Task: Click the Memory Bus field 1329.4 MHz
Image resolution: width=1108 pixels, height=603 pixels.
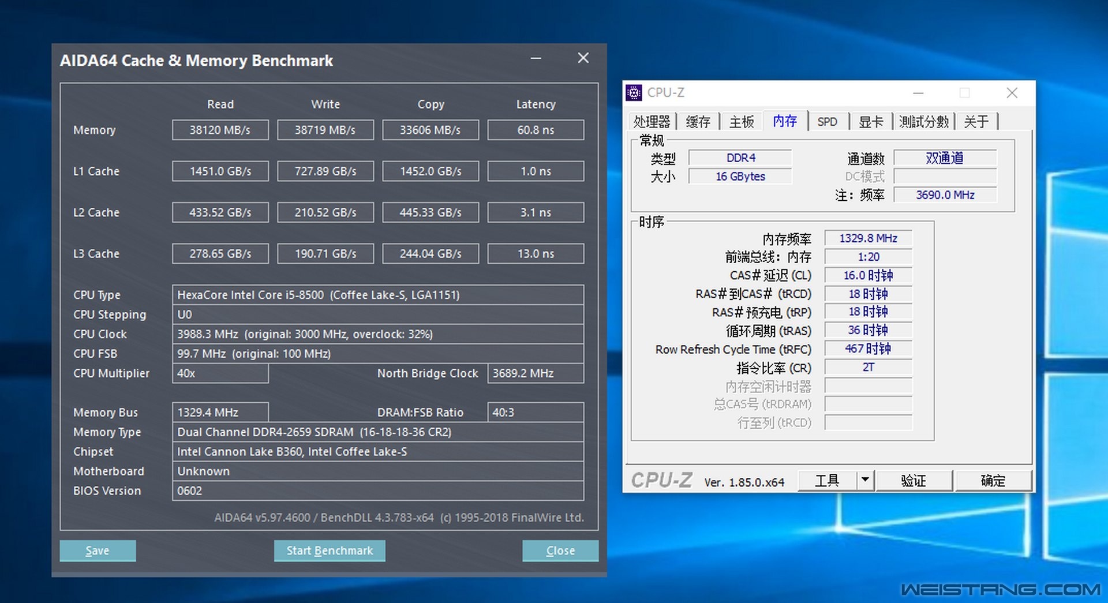Action: [220, 413]
